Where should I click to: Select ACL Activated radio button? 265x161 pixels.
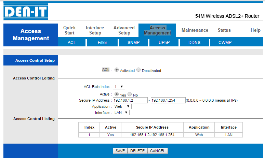[x=117, y=70]
